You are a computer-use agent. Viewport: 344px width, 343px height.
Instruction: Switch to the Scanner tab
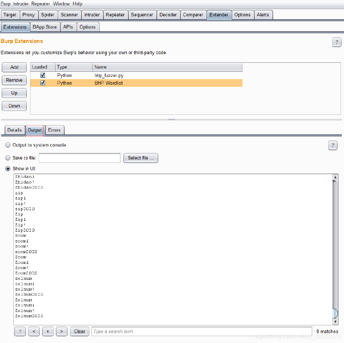[x=69, y=15]
